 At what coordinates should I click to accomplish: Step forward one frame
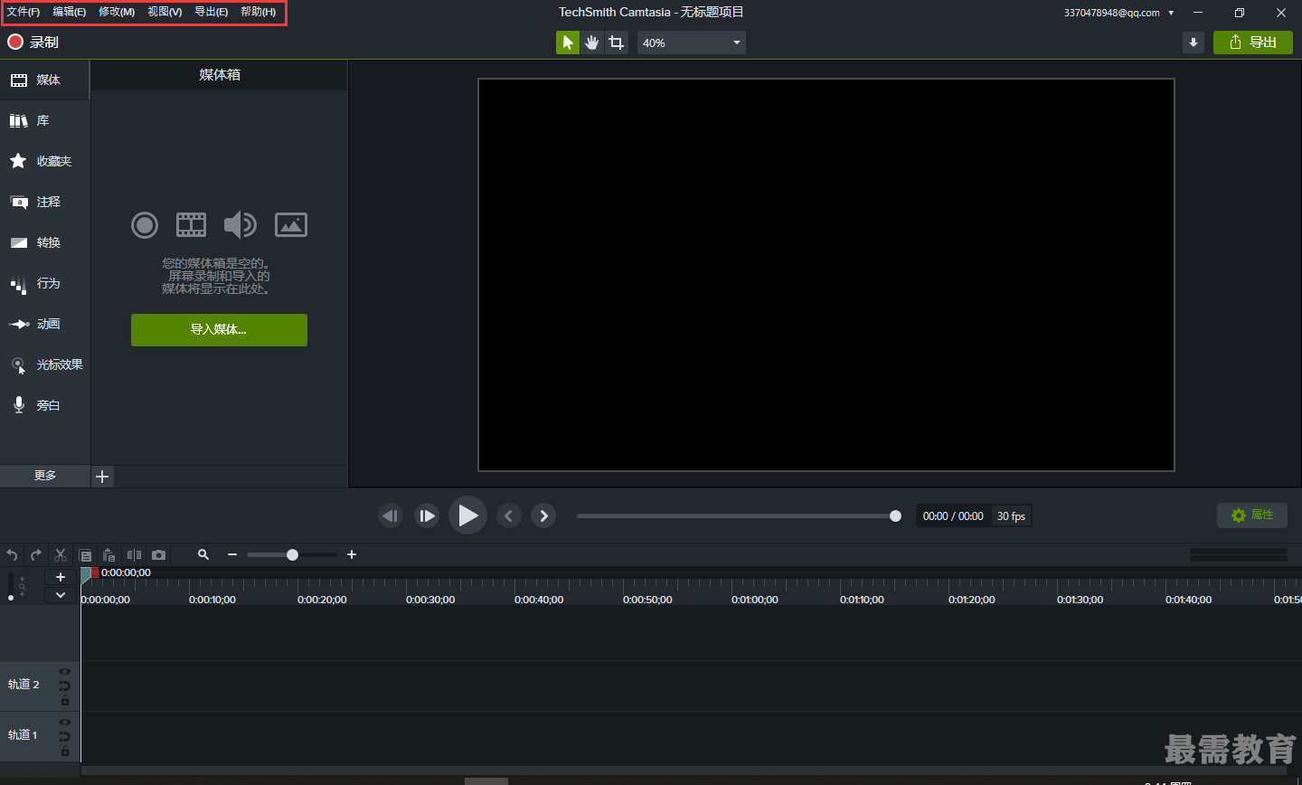point(427,515)
